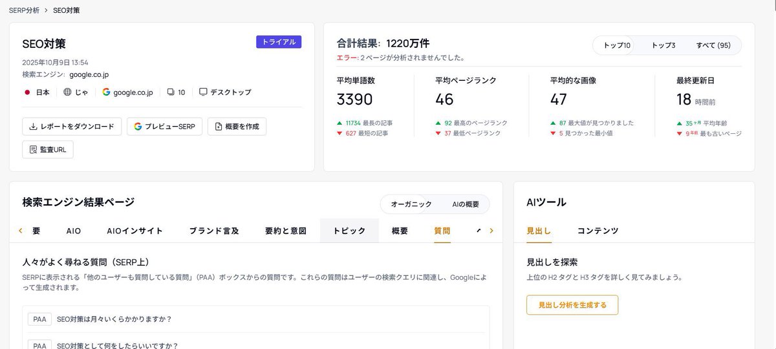Click the 合計結果: 1220万件 heading
Image resolution: width=776 pixels, height=349 pixels.
pyautogui.click(x=383, y=44)
